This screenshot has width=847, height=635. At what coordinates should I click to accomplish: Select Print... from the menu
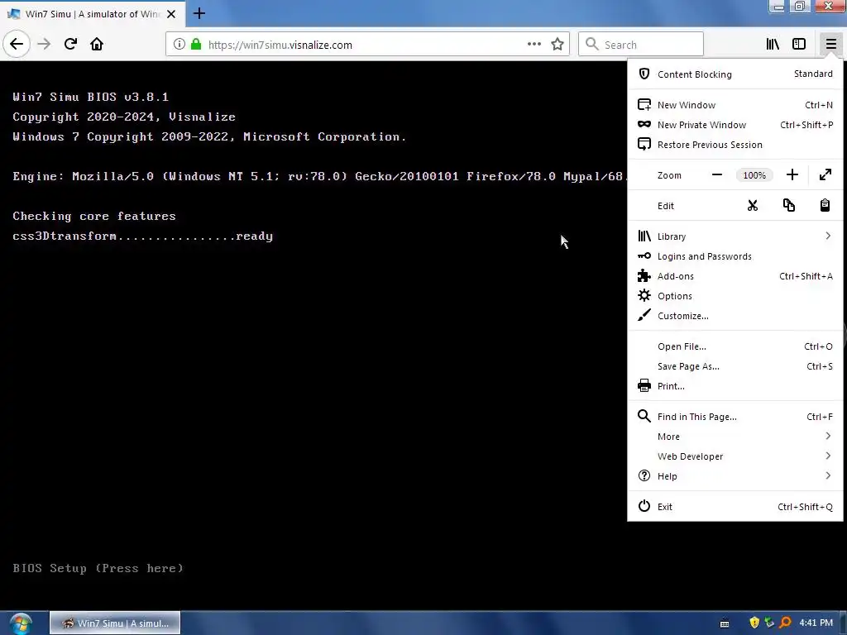point(735,386)
